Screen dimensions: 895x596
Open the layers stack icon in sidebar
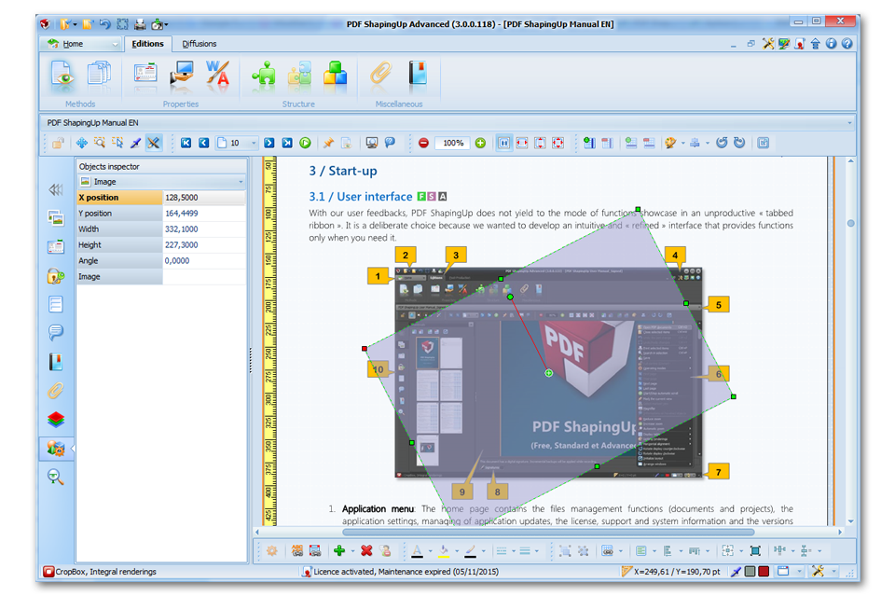pyautogui.click(x=55, y=420)
